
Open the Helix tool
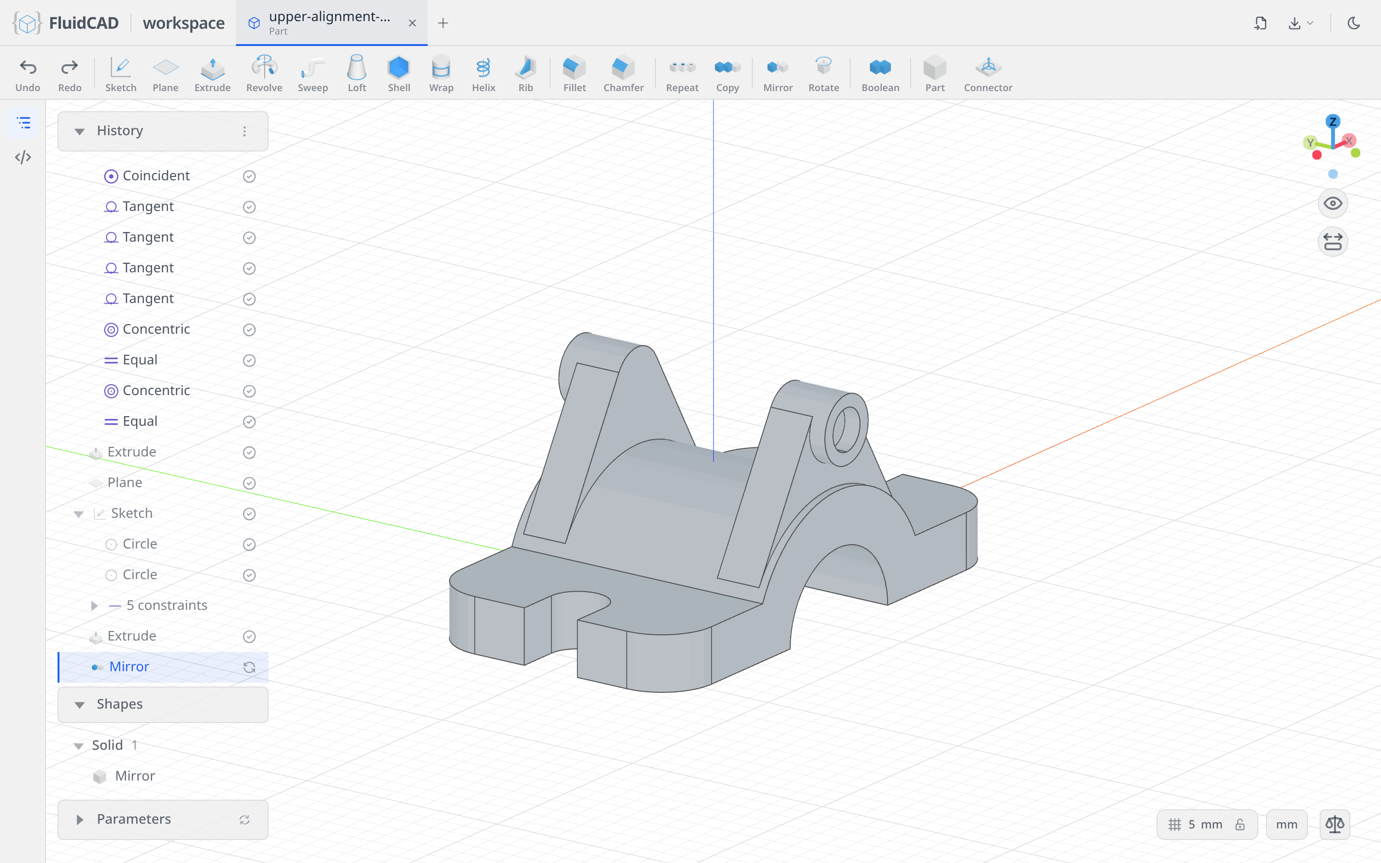click(x=483, y=74)
